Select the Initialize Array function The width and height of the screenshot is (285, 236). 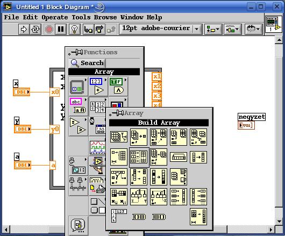119,157
